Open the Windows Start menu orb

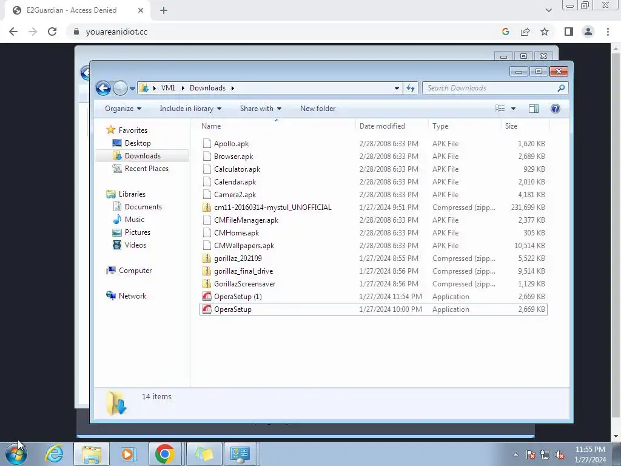(x=16, y=454)
